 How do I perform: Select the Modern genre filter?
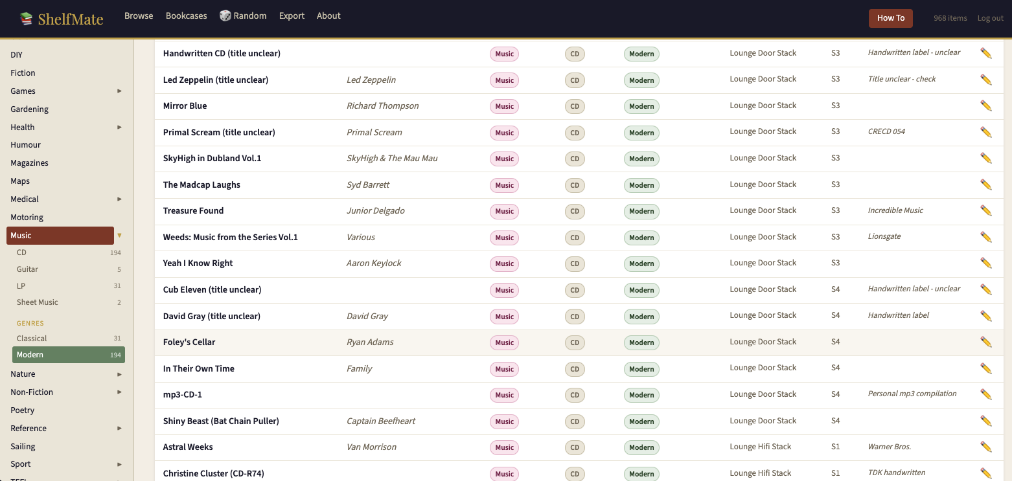[x=69, y=355]
